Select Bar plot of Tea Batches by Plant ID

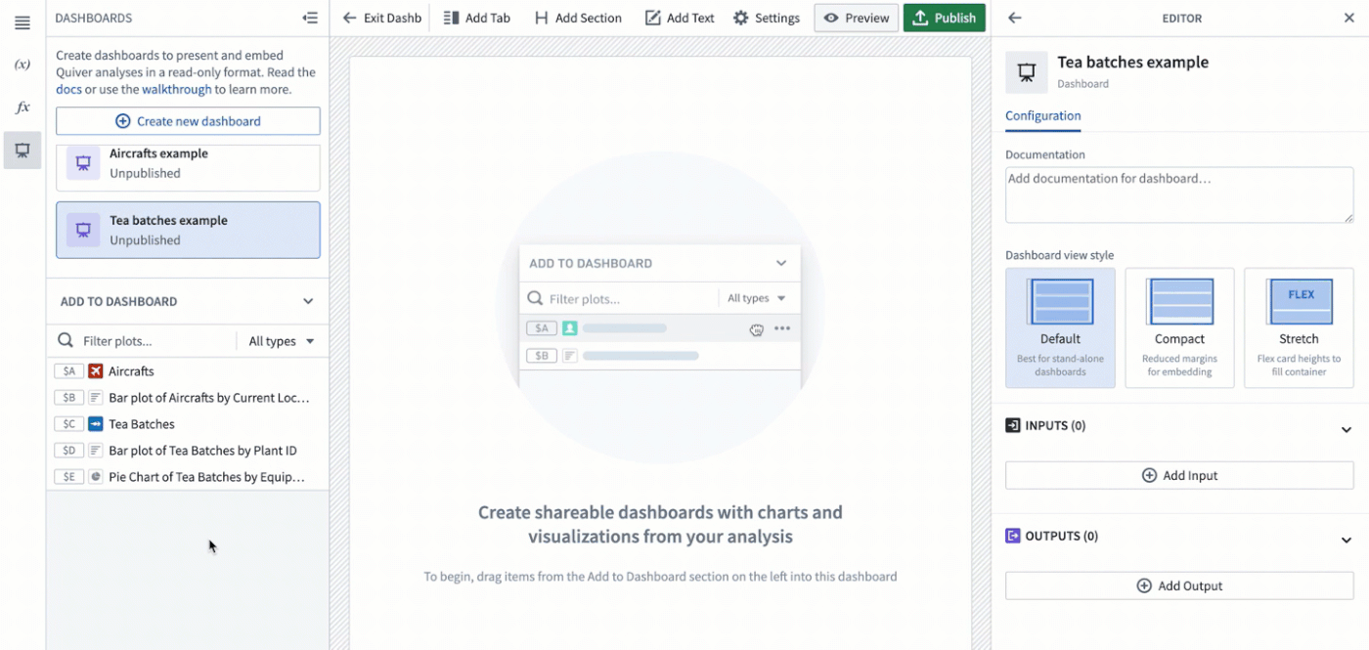click(188, 451)
